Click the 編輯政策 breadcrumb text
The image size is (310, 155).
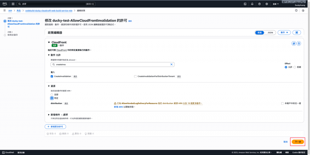pyautogui.click(x=81, y=11)
